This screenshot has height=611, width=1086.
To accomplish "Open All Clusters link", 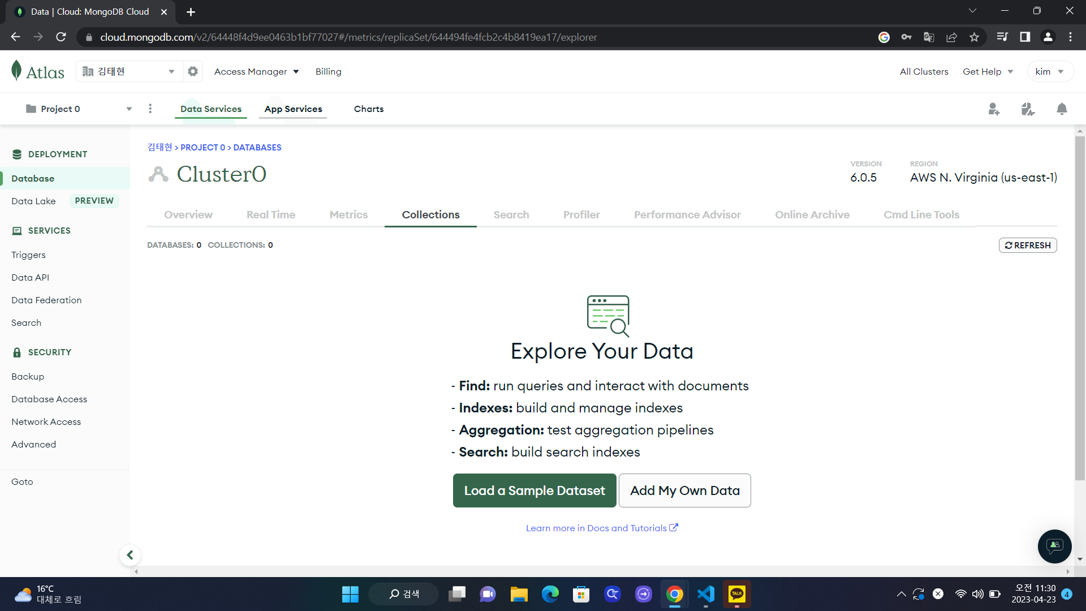I will tap(924, 71).
